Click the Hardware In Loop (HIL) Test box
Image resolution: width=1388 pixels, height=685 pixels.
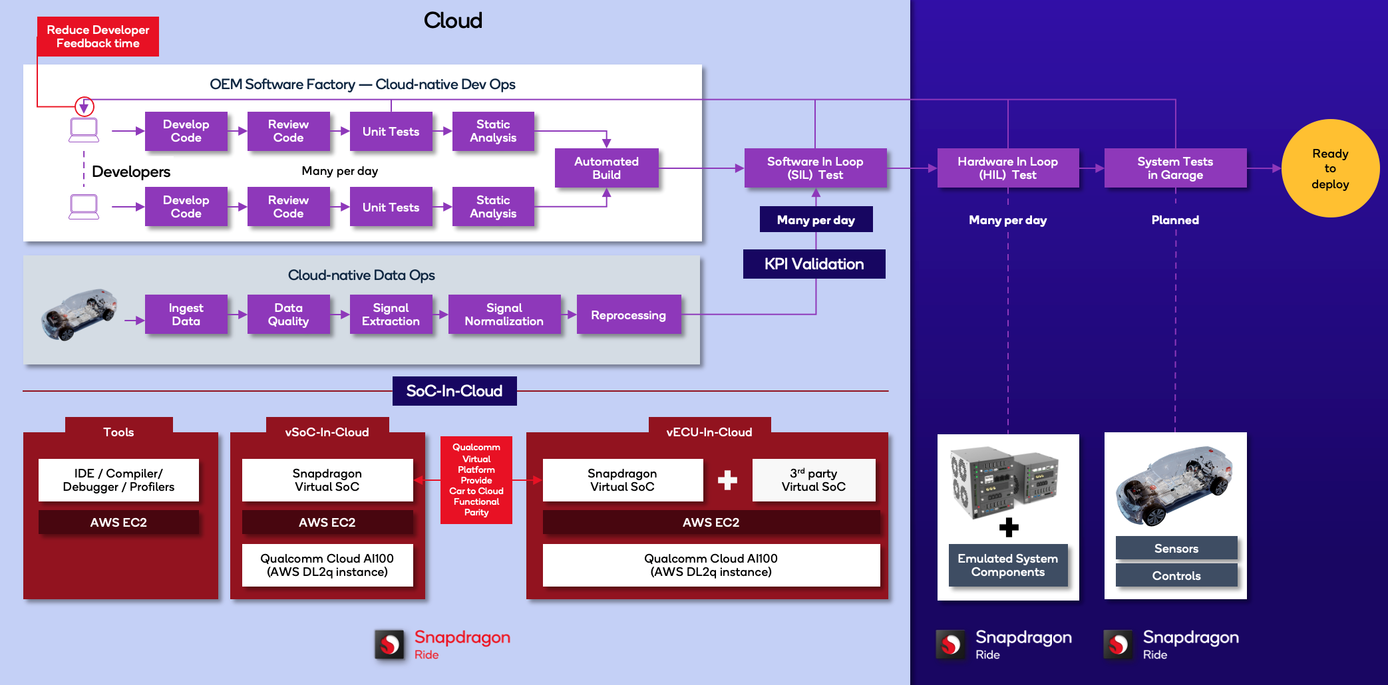[1007, 168]
